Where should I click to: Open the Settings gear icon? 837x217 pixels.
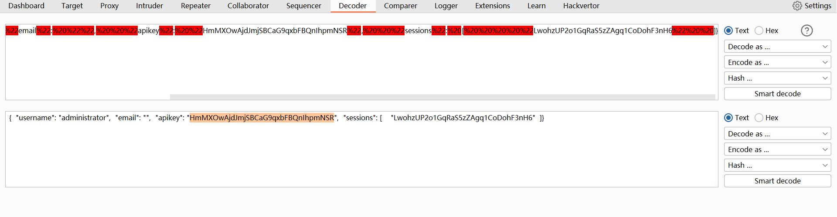(x=797, y=6)
